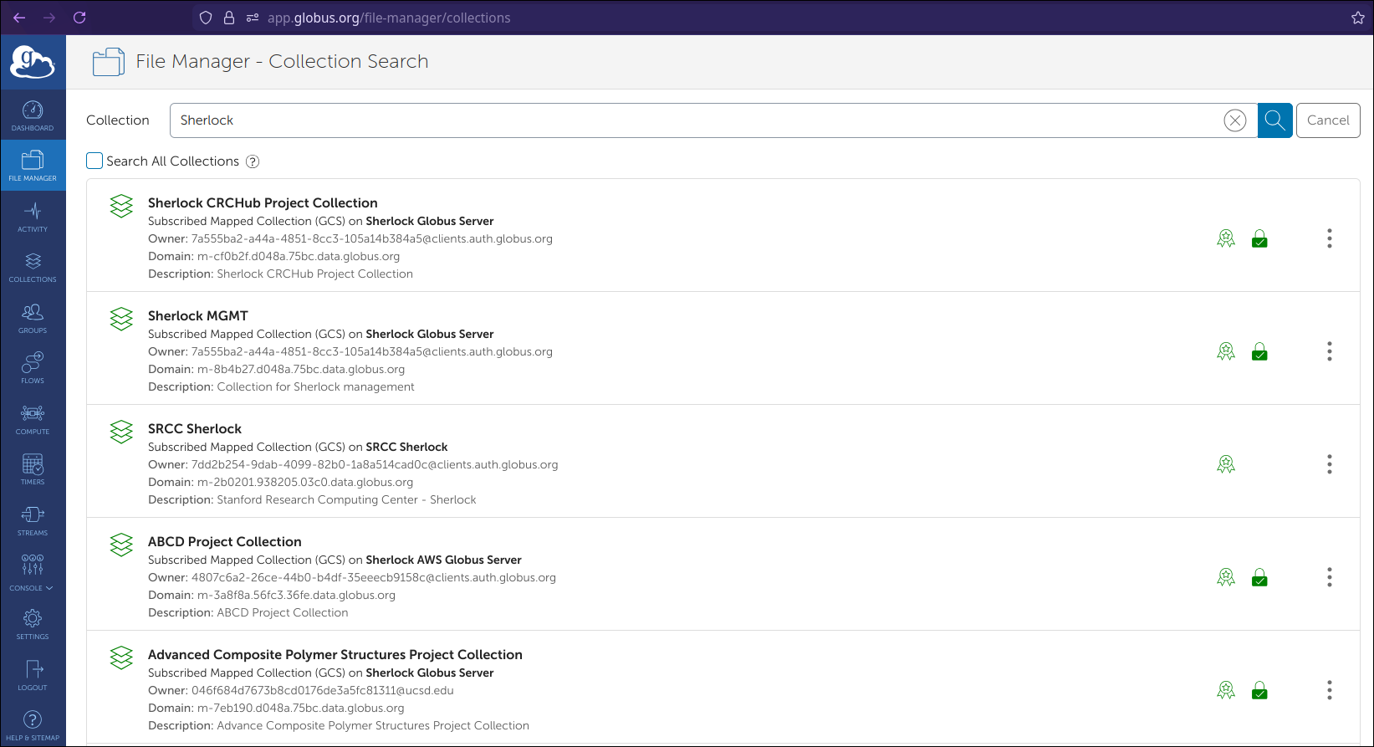Open Settings in the sidebar
The width and height of the screenshot is (1374, 747).
click(33, 624)
